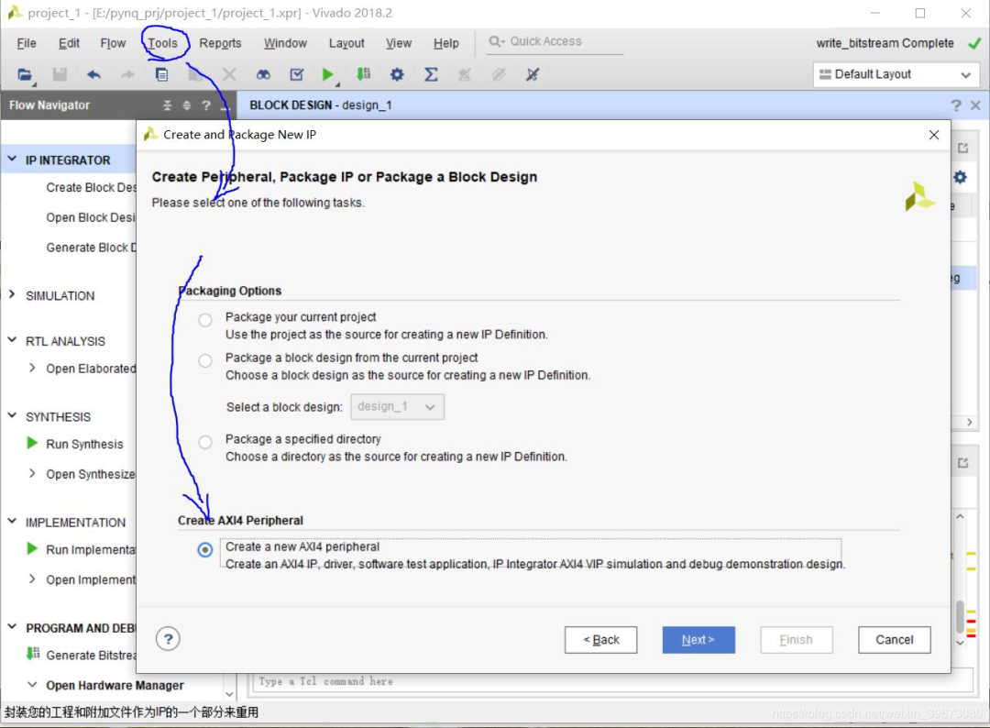This screenshot has width=990, height=728.
Task: Click the help question mark in dialog
Action: click(167, 639)
